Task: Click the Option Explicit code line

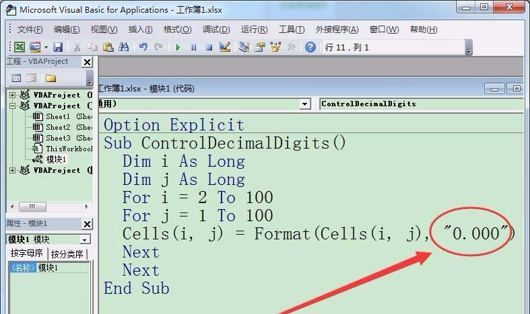Action: pos(174,125)
